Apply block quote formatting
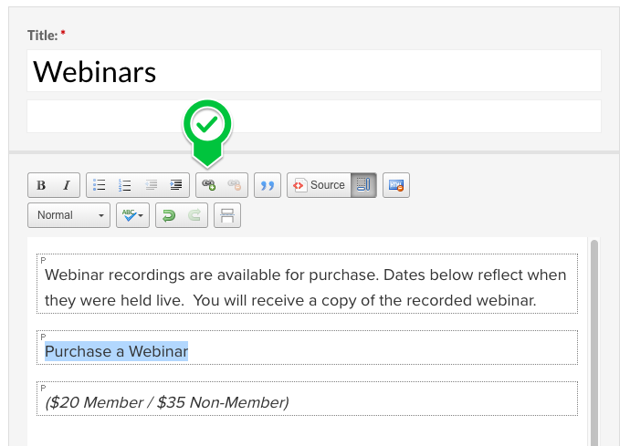 pos(268,185)
